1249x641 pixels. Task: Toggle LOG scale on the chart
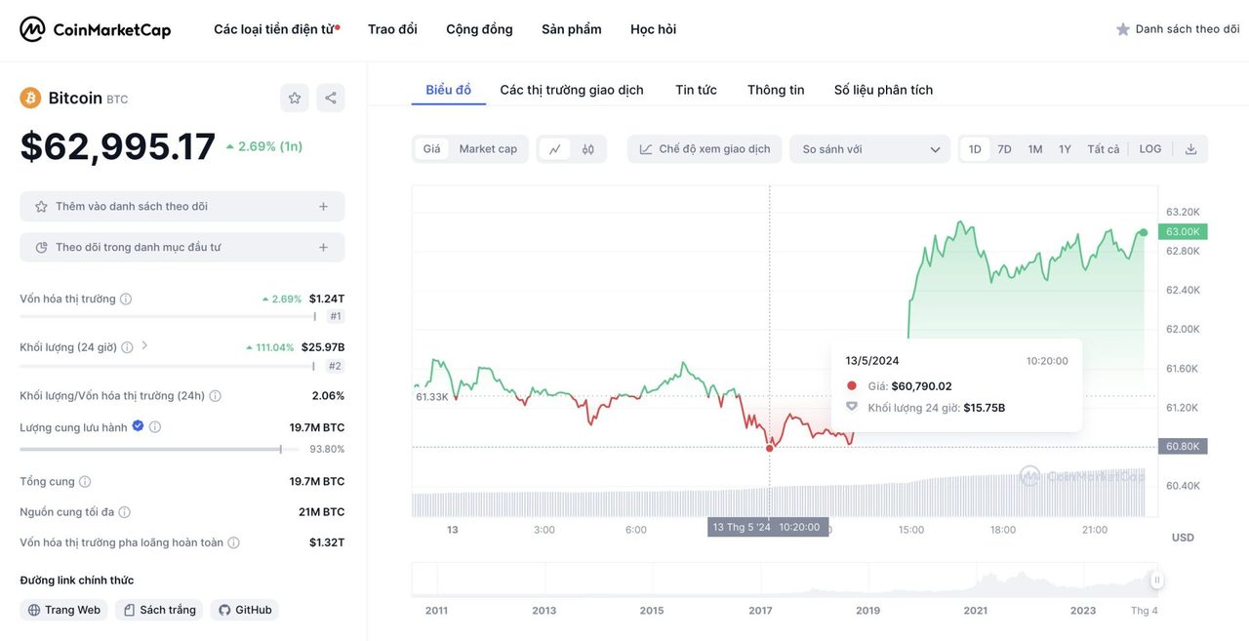tap(1150, 149)
